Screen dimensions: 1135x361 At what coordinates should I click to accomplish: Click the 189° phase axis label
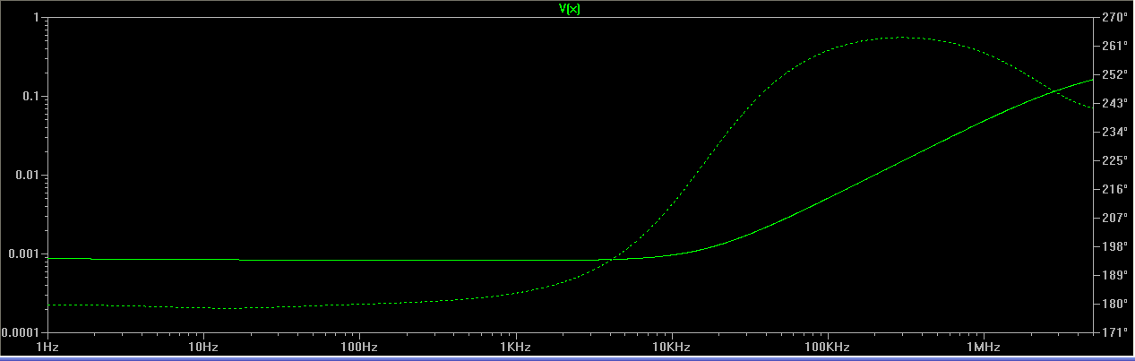1114,275
